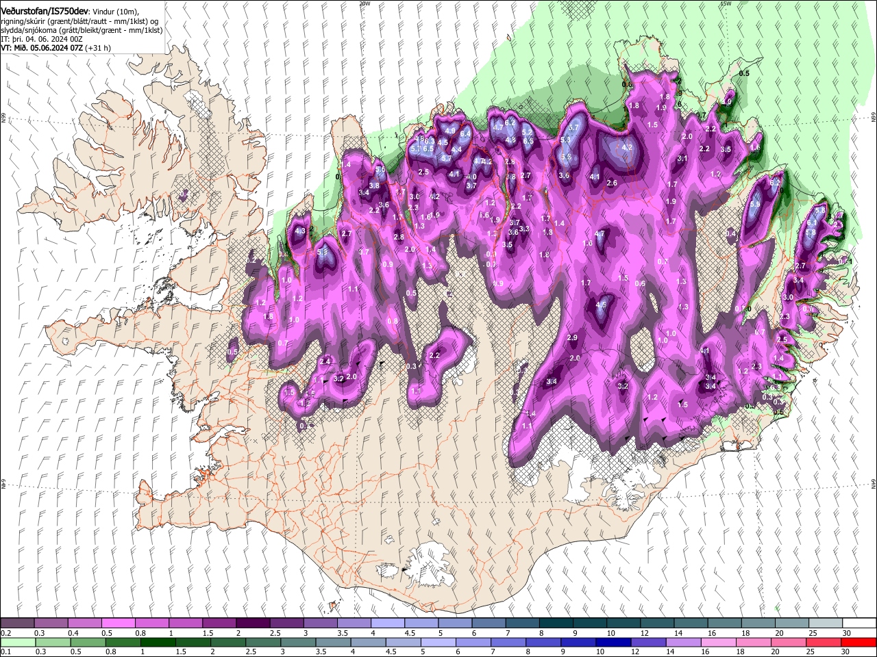This screenshot has width=877, height=657.
Task: Pick upper scale swatch between 4.5 and 5
Action: click(421, 623)
